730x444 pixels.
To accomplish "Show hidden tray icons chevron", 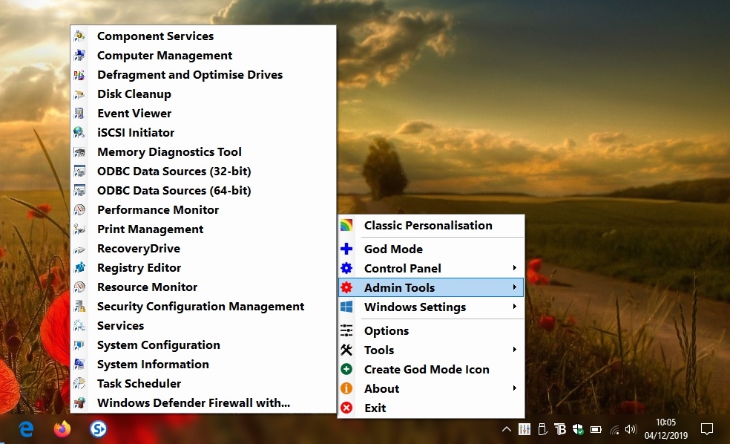I will 507,430.
